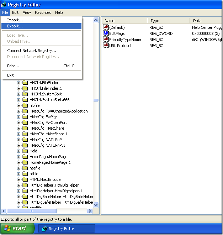Click the HomePage.HomePage folder icon
223x235 pixels.
pos(25,157)
